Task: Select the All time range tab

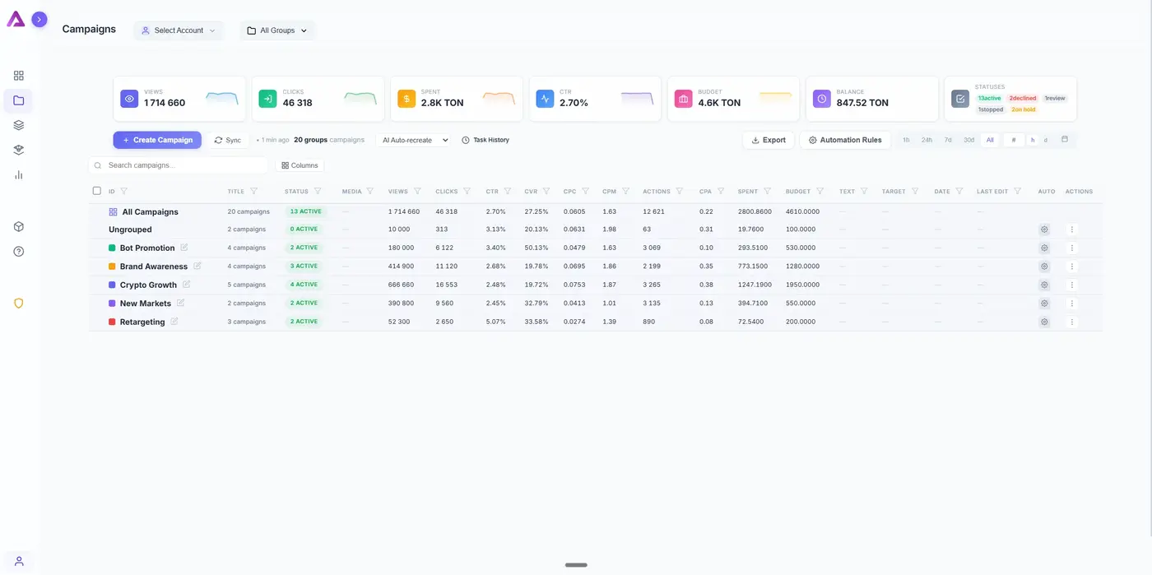Action: click(x=990, y=140)
